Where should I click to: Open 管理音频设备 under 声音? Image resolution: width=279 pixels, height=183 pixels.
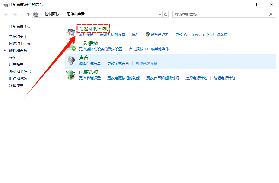pyautogui.click(x=146, y=63)
